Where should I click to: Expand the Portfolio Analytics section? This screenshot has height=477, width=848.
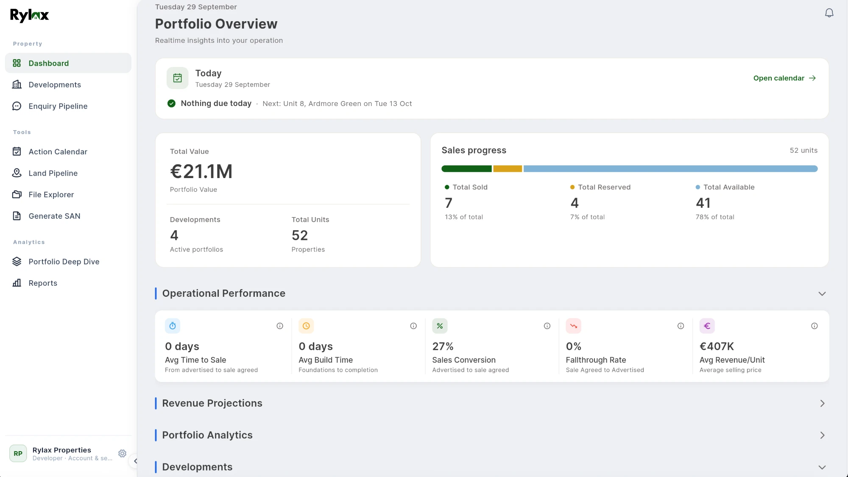(x=822, y=435)
